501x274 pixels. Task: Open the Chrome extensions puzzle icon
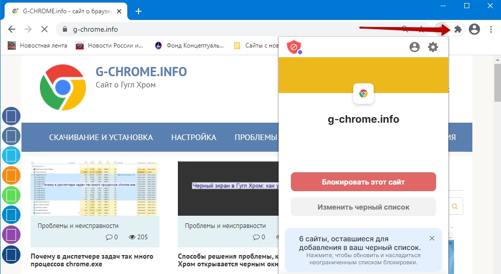click(x=458, y=30)
